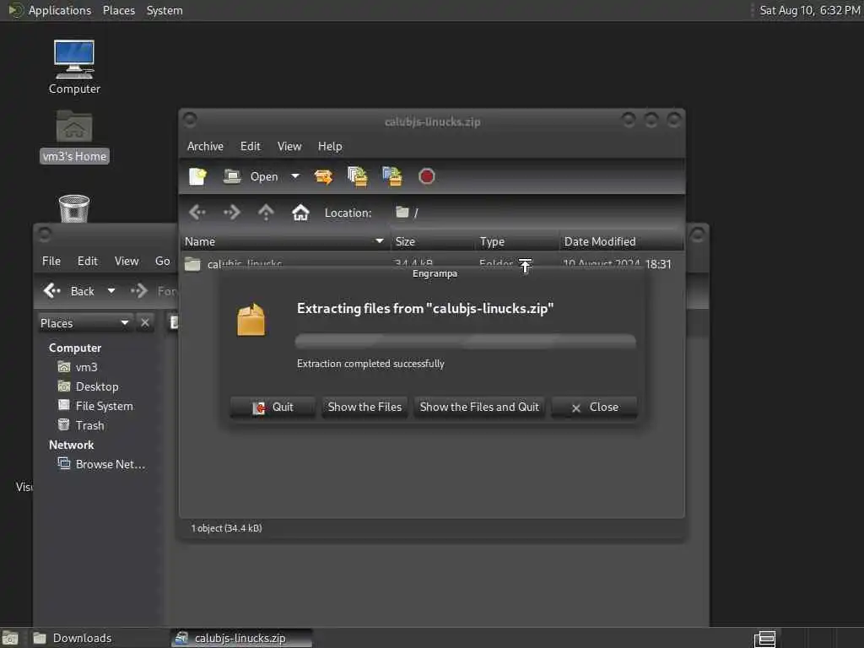Select Browse Network in sidebar
864x648 pixels.
[102, 464]
